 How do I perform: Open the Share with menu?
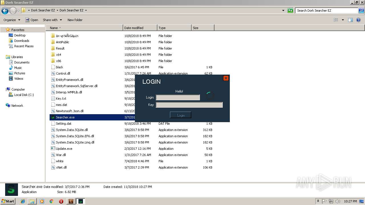(x=52, y=20)
